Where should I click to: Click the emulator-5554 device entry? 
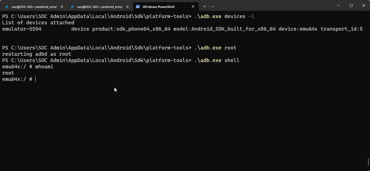point(22,29)
